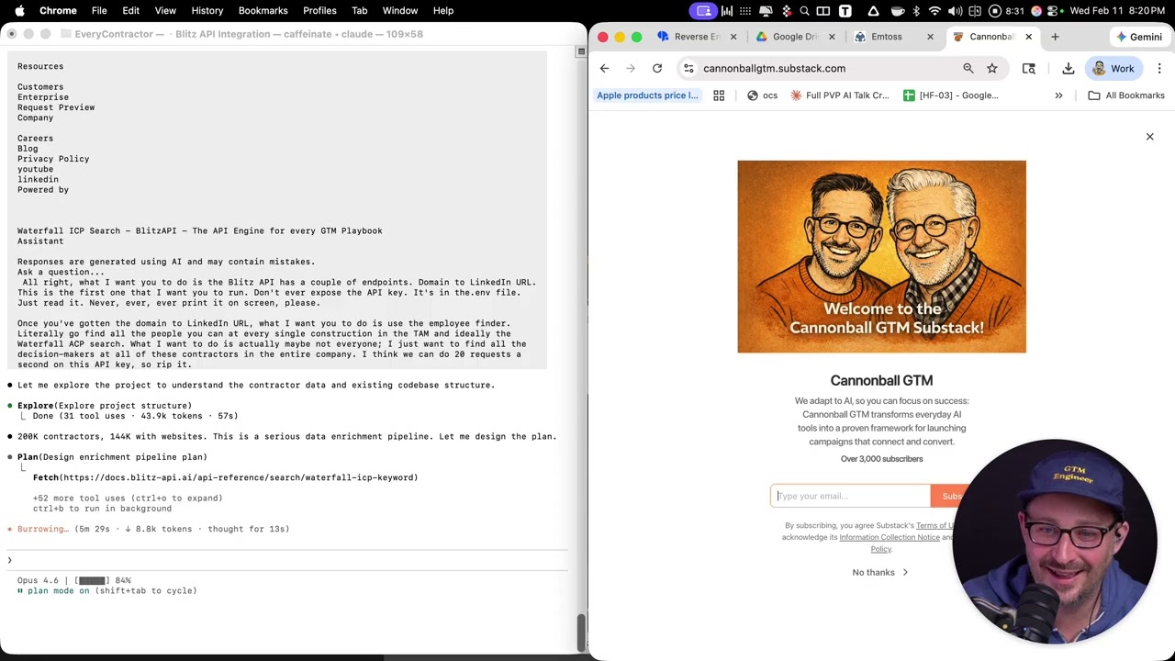Open the Chrome application menu

coord(58,11)
